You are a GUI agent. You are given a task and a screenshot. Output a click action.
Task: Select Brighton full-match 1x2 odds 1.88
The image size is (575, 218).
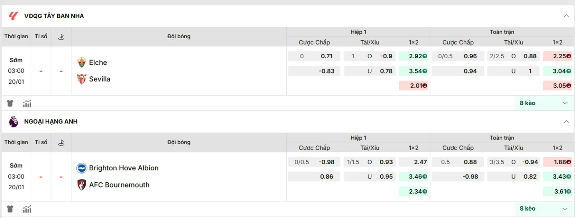[x=557, y=162]
